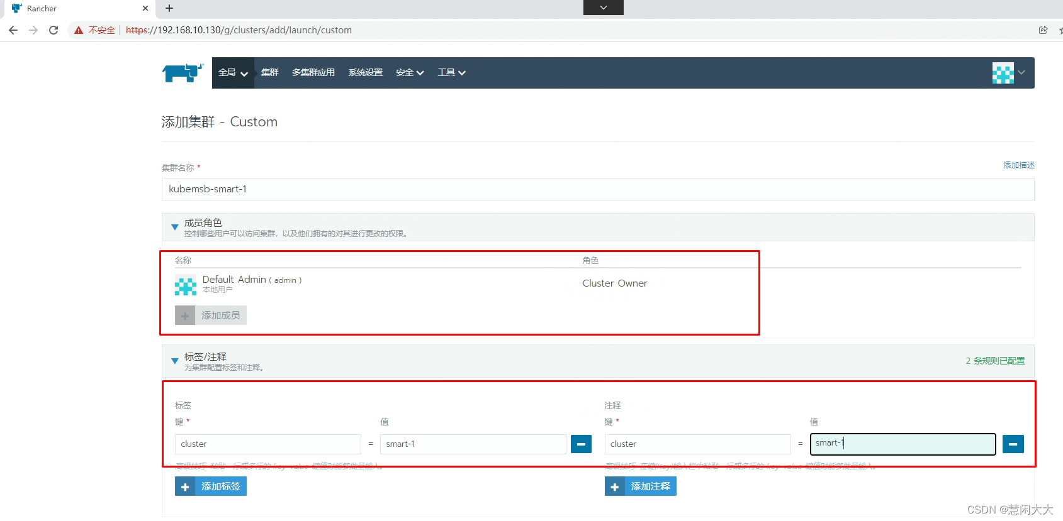Click the 不安全 security warning indicator

tap(95, 30)
